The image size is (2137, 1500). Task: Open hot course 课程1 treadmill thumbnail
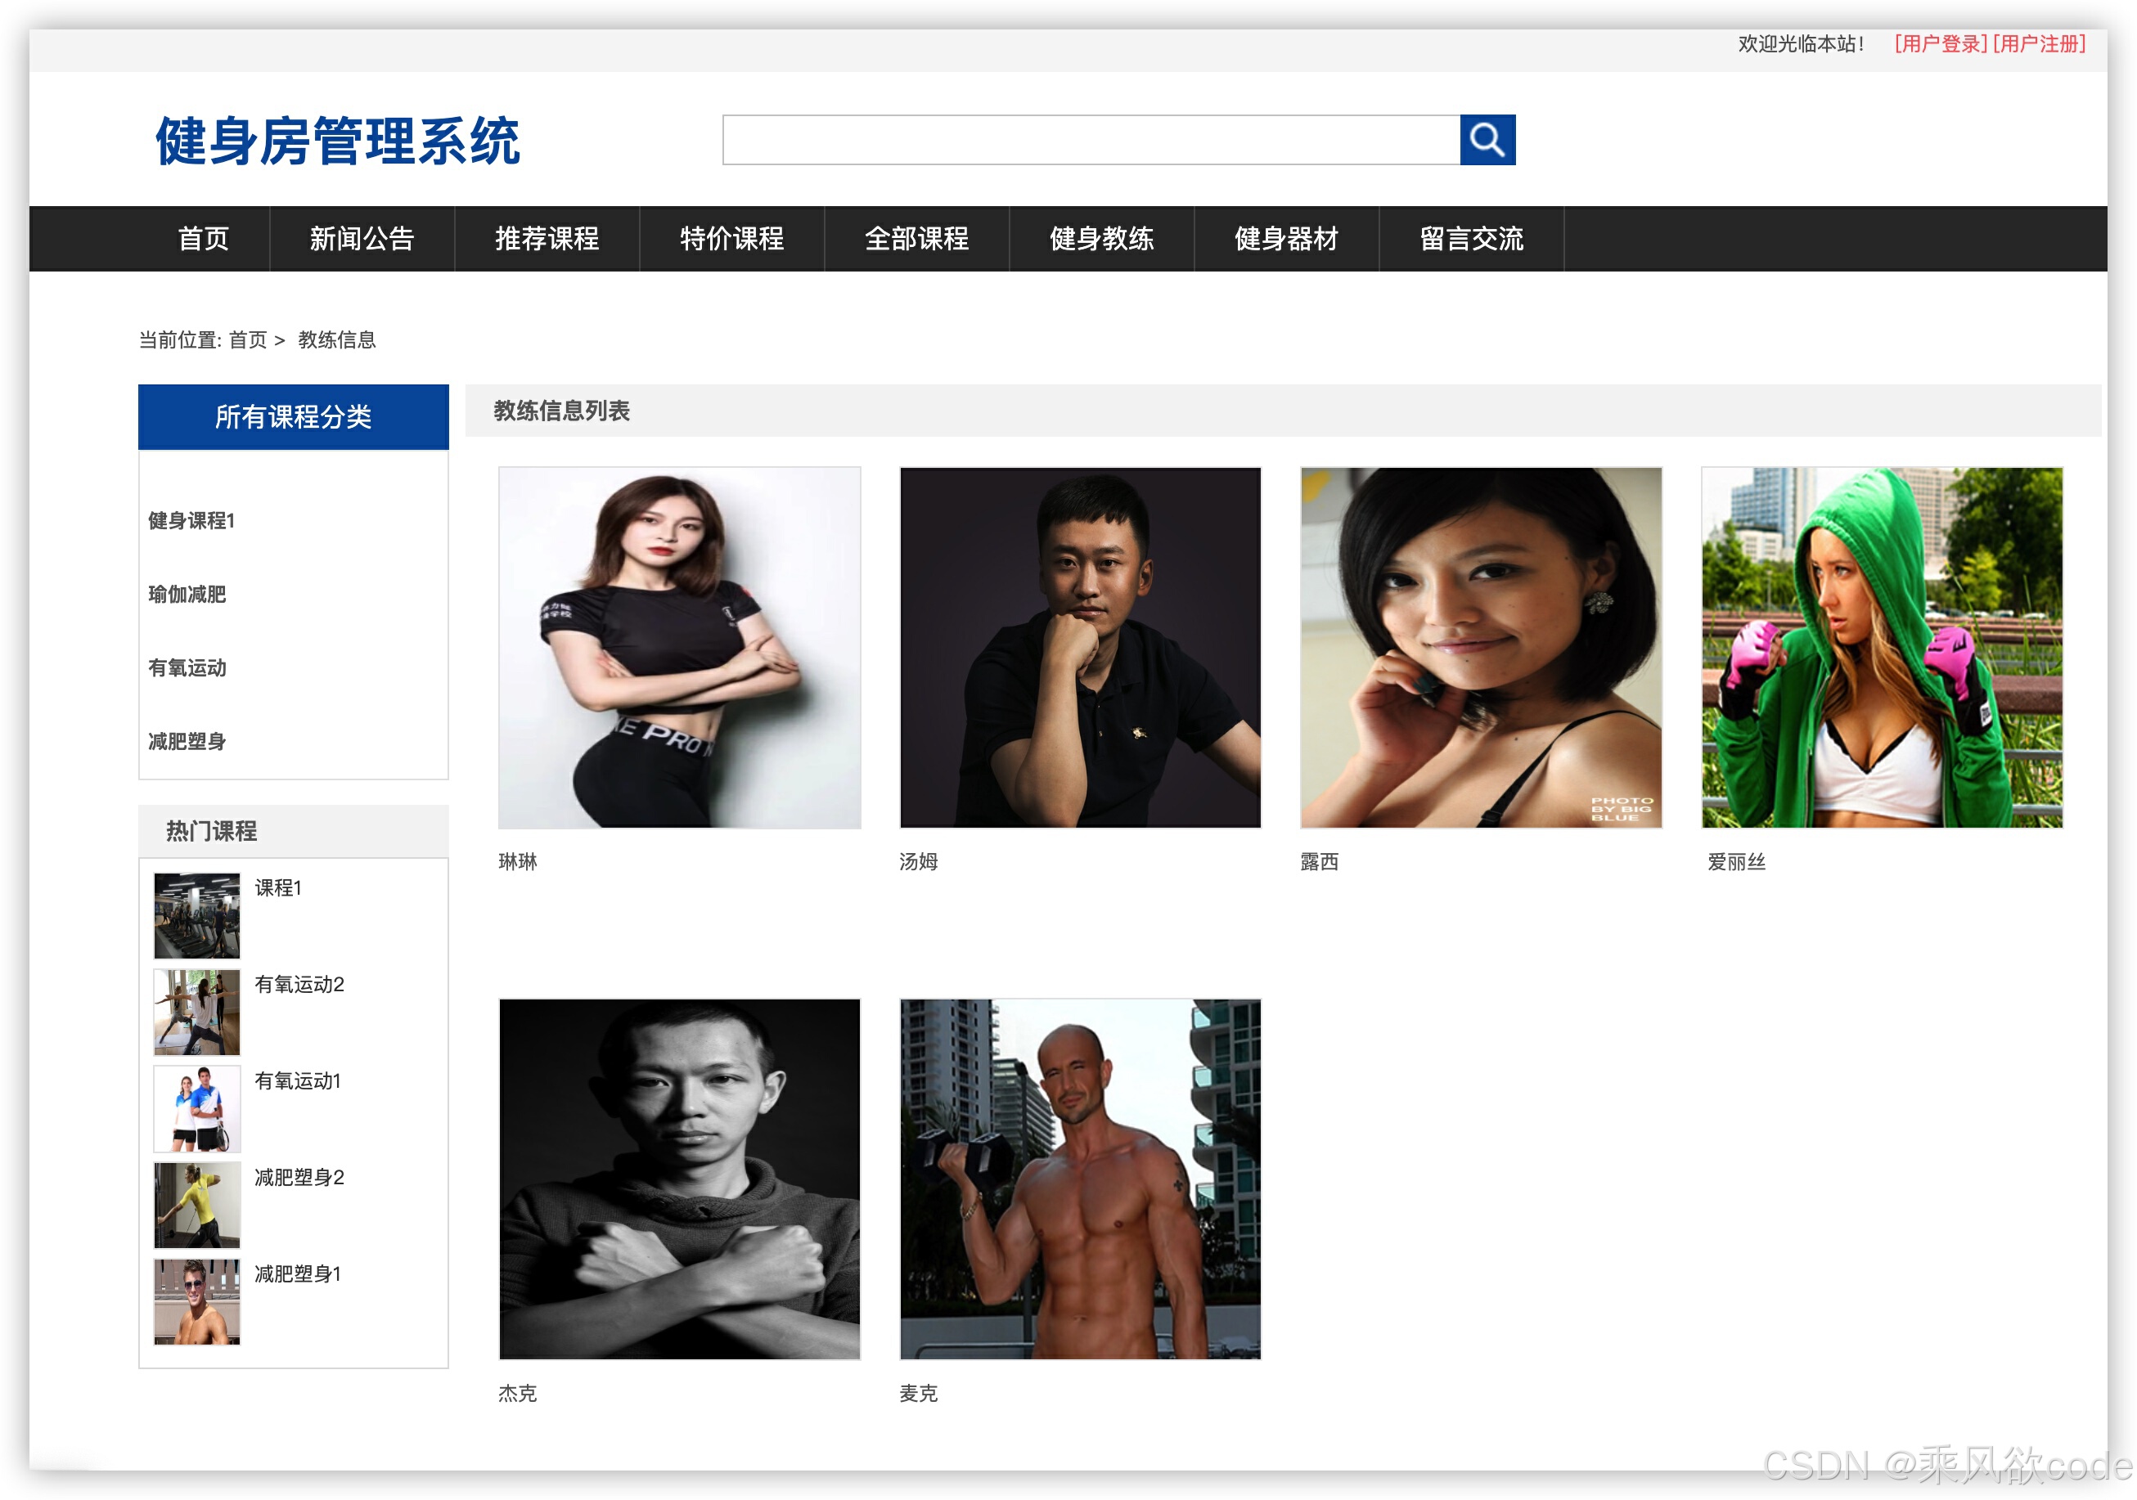pyautogui.click(x=196, y=914)
